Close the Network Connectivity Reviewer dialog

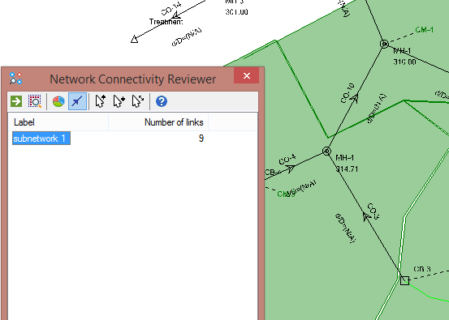coord(246,75)
